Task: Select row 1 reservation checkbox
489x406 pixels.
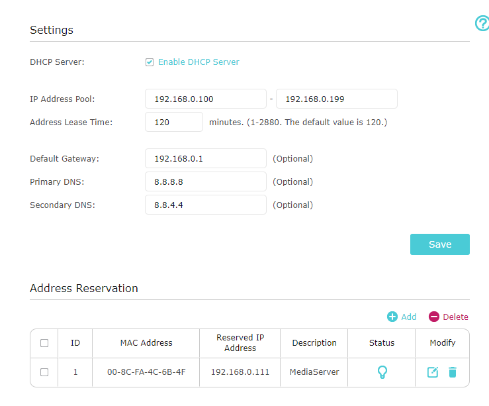Action: tap(44, 372)
